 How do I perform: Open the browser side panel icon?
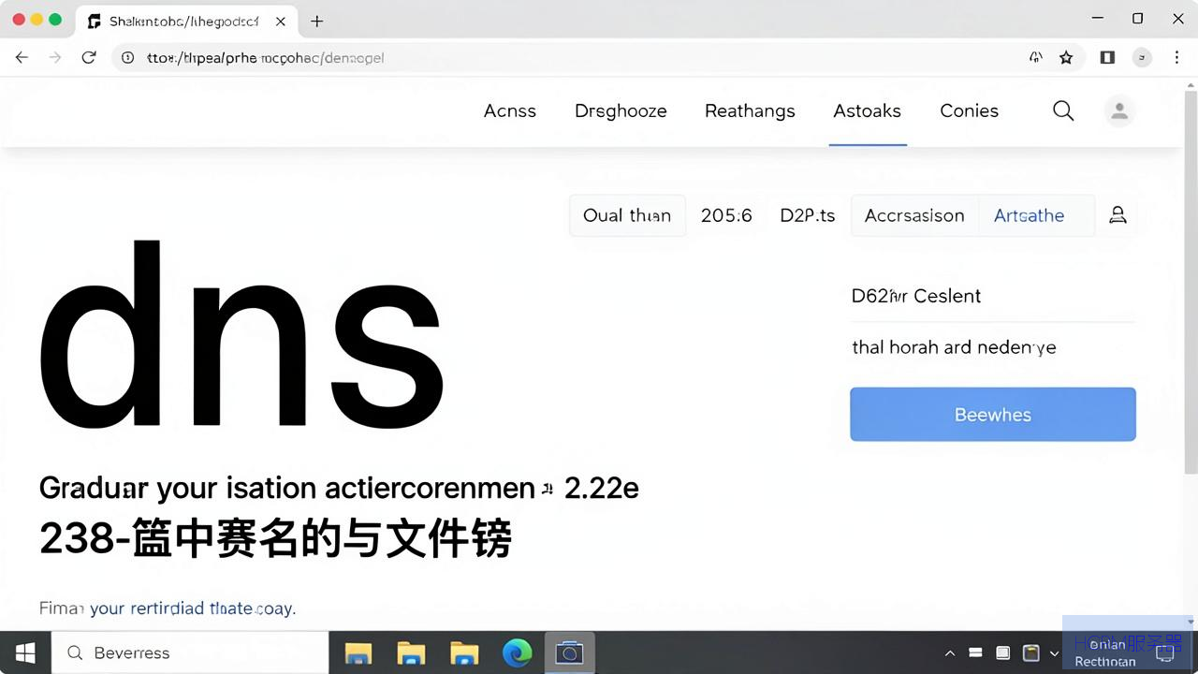click(1107, 57)
